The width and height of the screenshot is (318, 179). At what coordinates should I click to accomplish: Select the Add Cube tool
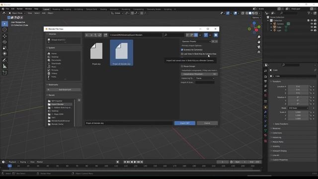tap(4, 73)
